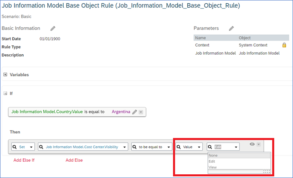This screenshot has height=178, width=293.
Task: Click the Job Information Model.Country.Value expression
Action: point(47,112)
